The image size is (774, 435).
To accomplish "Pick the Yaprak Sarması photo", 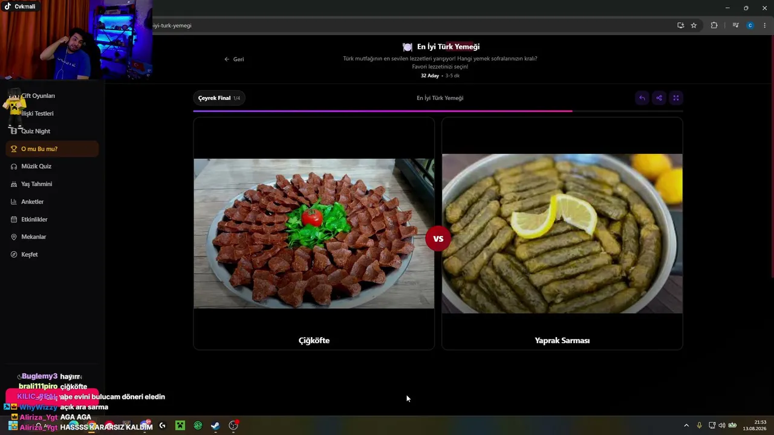I will 562,233.
